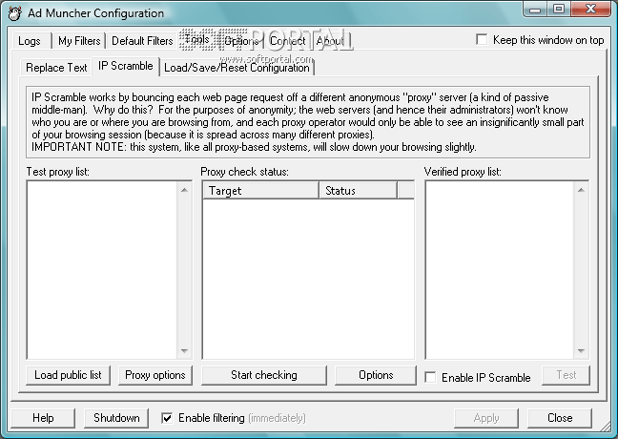The image size is (618, 439).
Task: Click Test proxy list scroll down arrow
Action: (184, 350)
